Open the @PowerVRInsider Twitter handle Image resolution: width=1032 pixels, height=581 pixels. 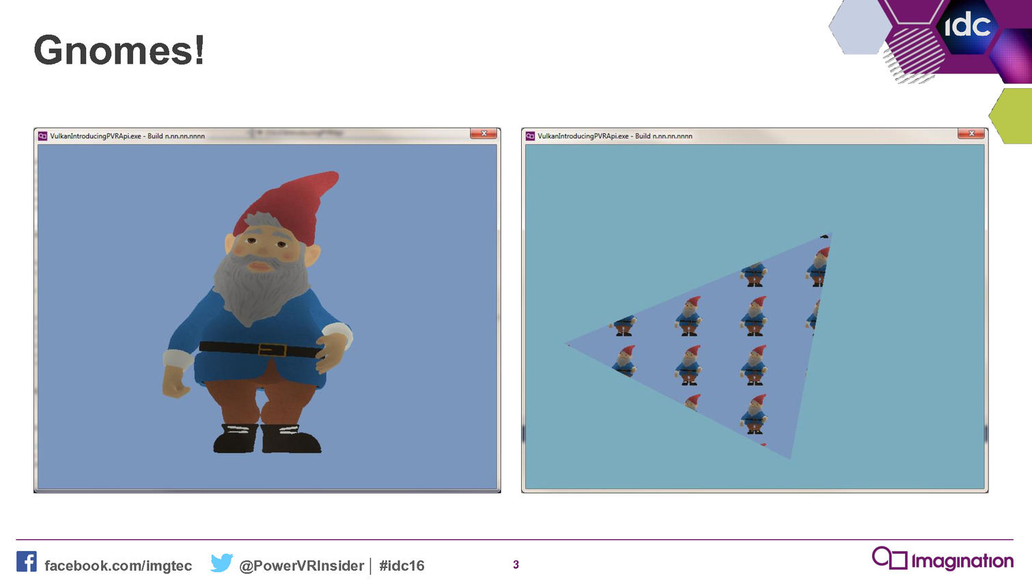click(x=301, y=566)
